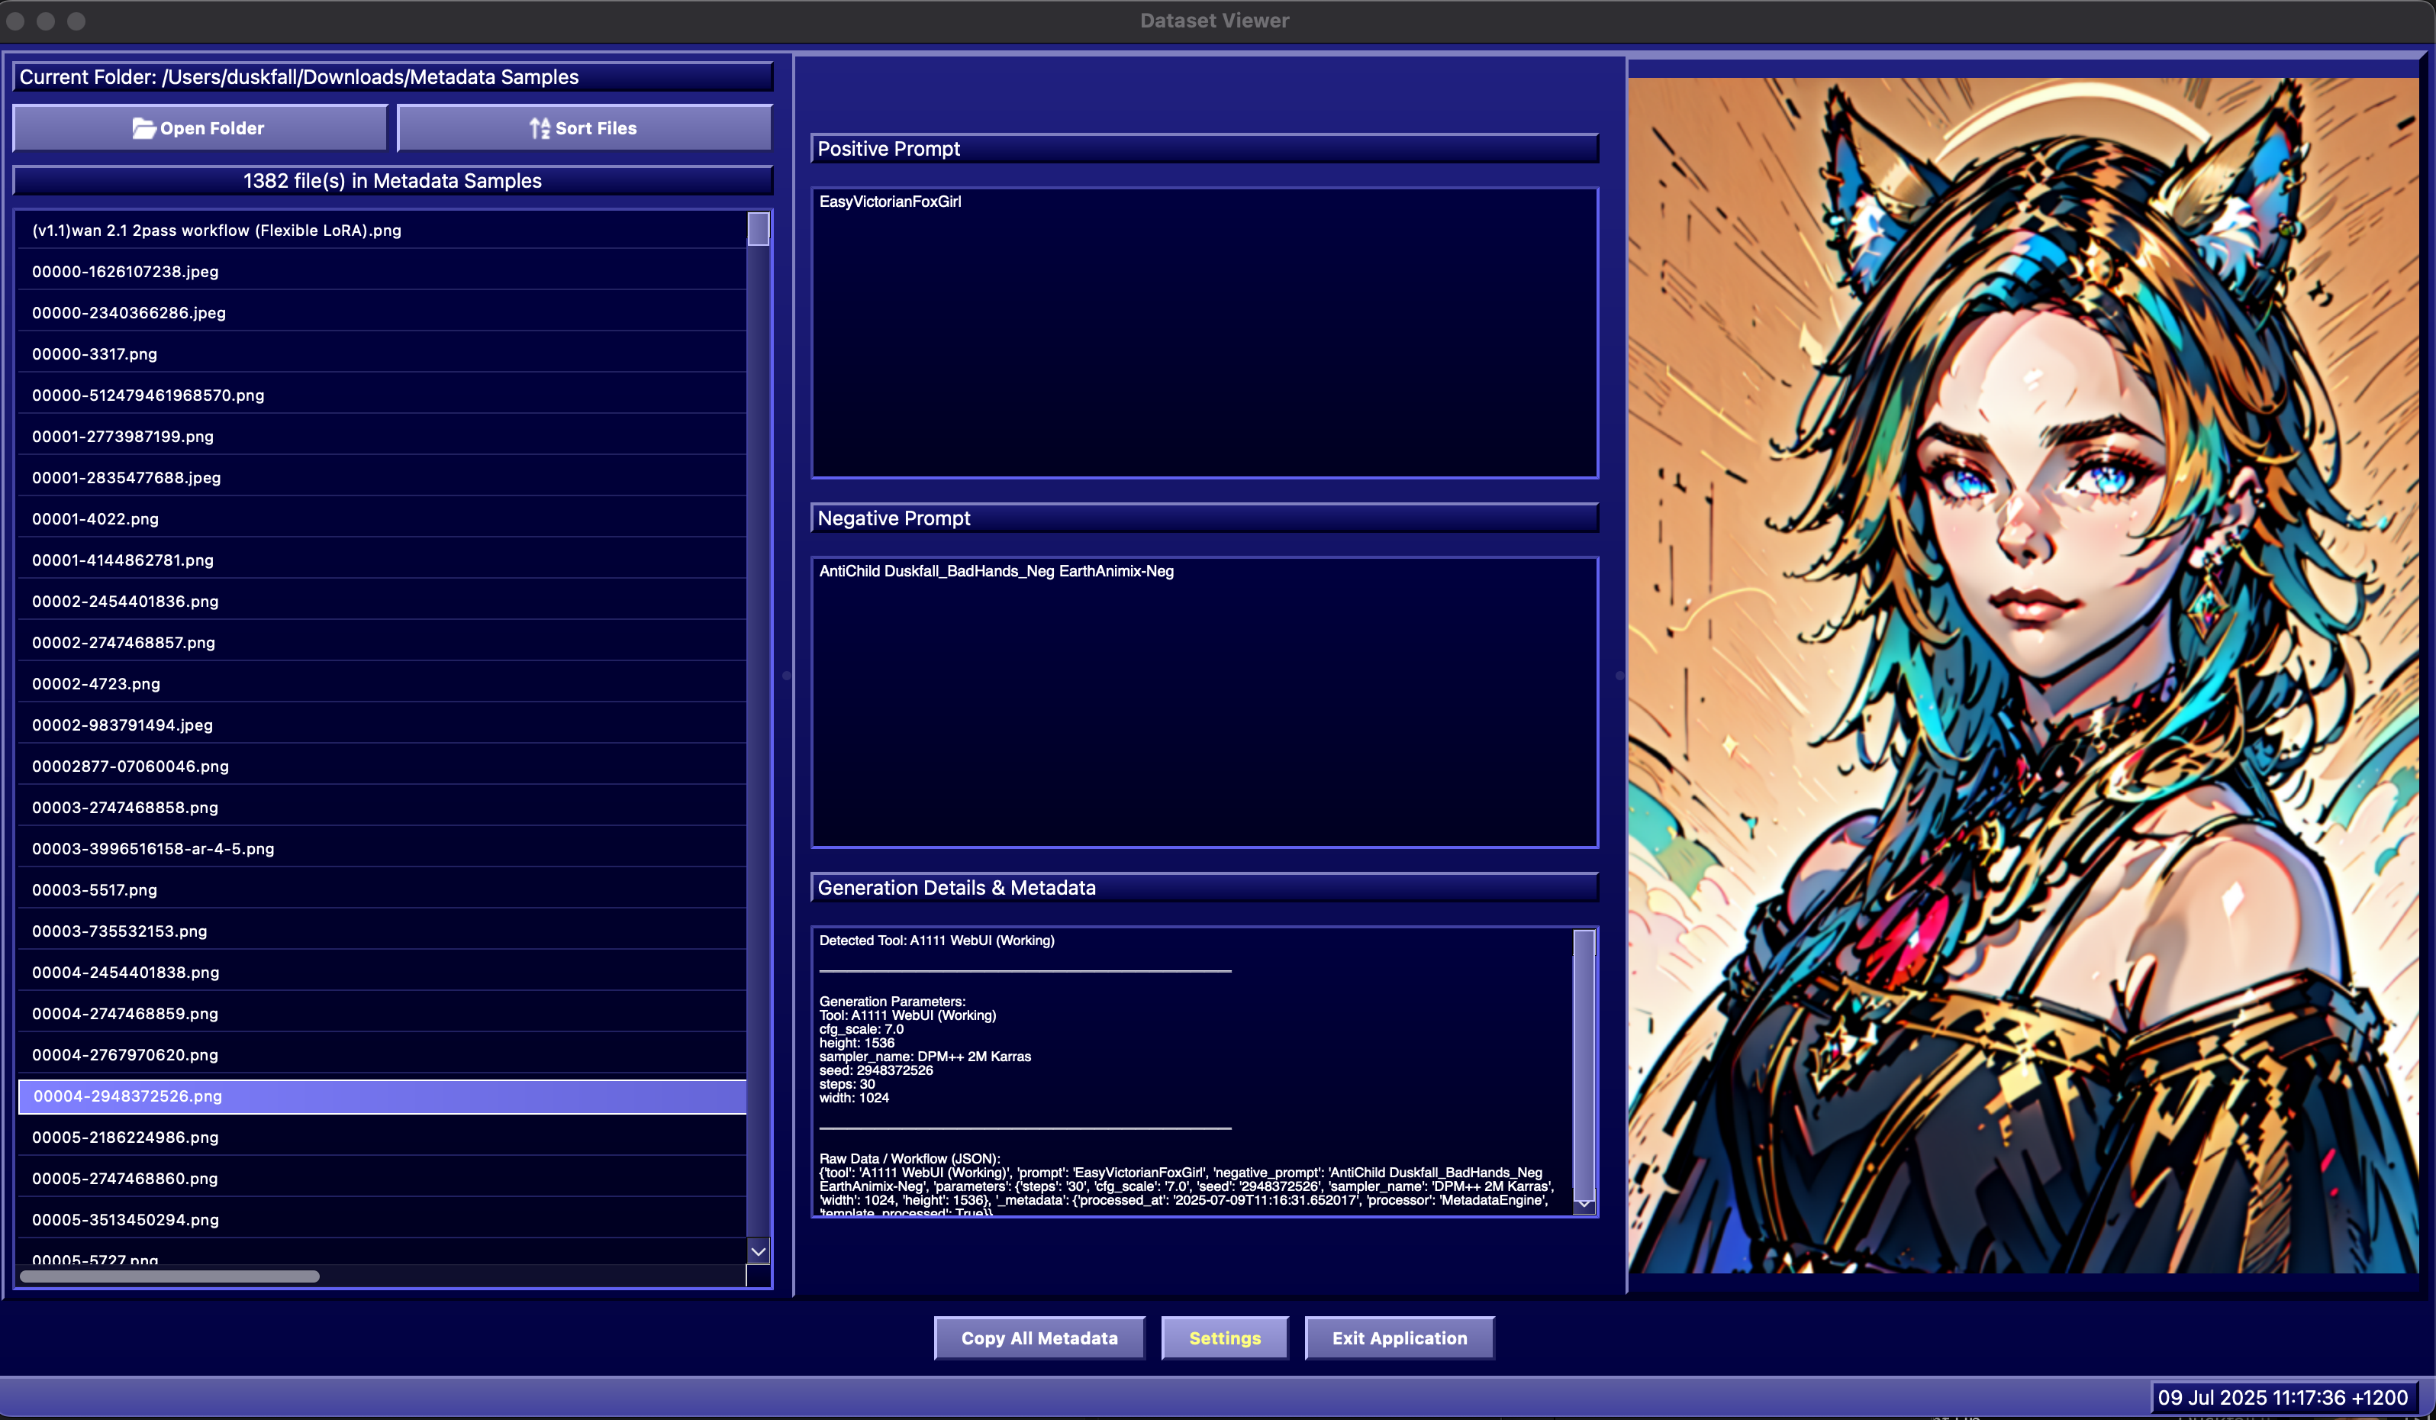This screenshot has width=2436, height=1420.
Task: Click the horizontal scrollbar under file list
Action: tap(170, 1276)
